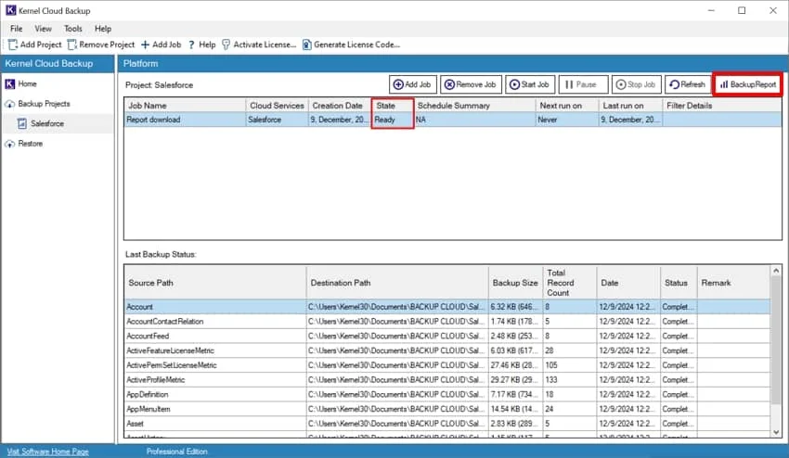The height and width of the screenshot is (458, 789).
Task: Click the Filter Details column header
Action: [722, 106]
